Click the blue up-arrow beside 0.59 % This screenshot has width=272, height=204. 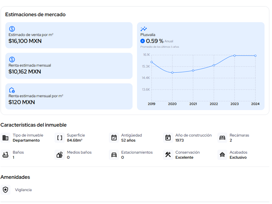[142, 41]
